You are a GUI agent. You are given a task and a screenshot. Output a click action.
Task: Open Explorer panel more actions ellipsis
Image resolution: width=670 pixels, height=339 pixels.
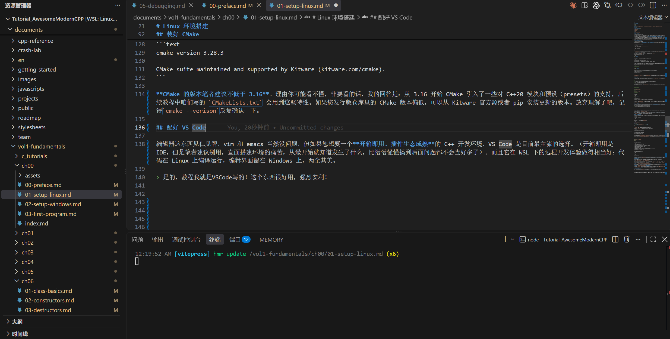tap(118, 5)
